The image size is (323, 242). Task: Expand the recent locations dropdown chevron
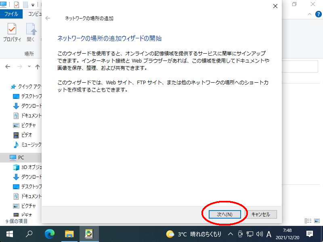[x=29, y=67]
